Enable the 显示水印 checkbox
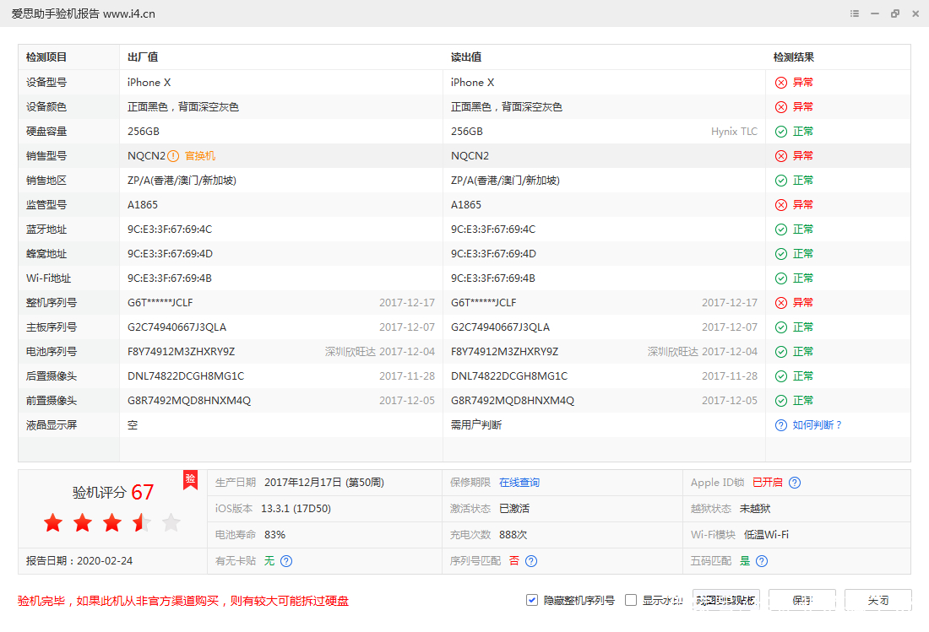This screenshot has width=929, height=632. 631,600
